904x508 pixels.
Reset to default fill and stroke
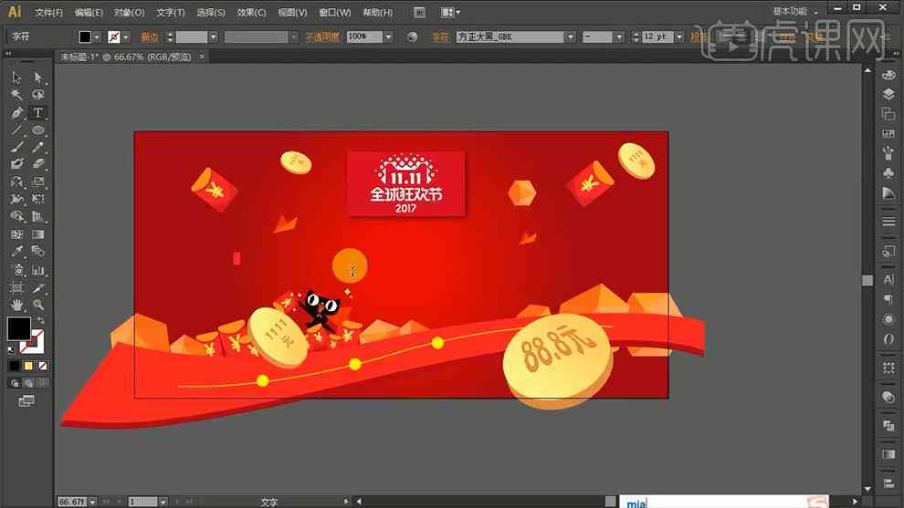[x=12, y=349]
